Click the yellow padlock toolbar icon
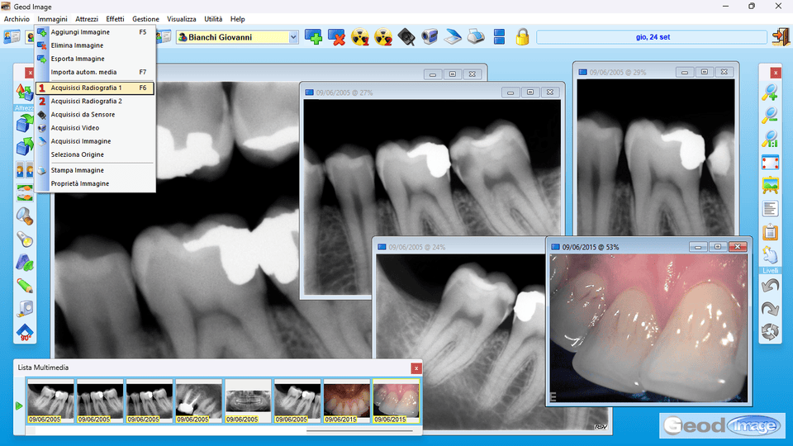The height and width of the screenshot is (446, 793). pos(522,37)
